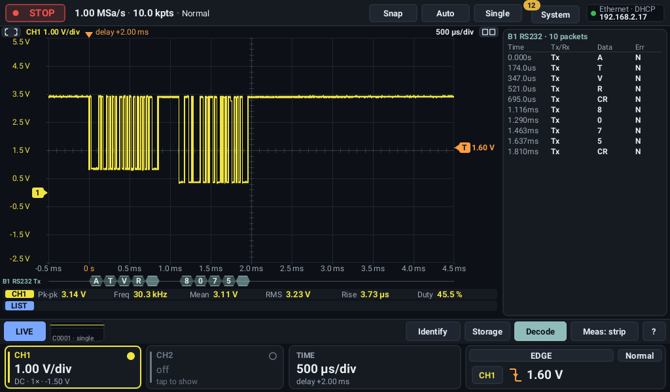The width and height of the screenshot is (670, 392).
Task: Select packet row at 1.810ms
Action: pyautogui.click(x=584, y=152)
